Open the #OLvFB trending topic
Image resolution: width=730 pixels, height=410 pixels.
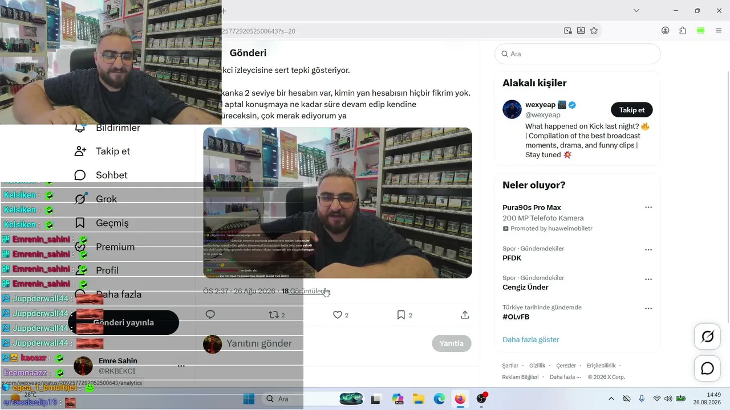pos(516,317)
